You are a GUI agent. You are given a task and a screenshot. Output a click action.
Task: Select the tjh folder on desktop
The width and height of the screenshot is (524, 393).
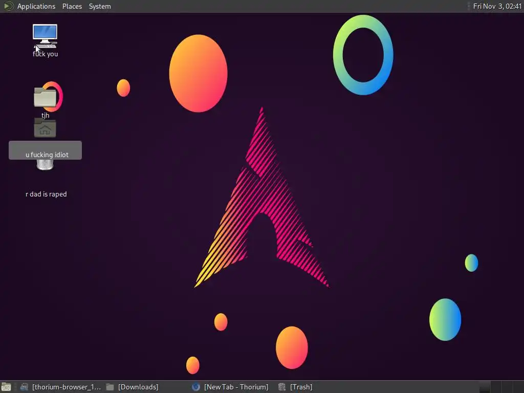(45, 97)
